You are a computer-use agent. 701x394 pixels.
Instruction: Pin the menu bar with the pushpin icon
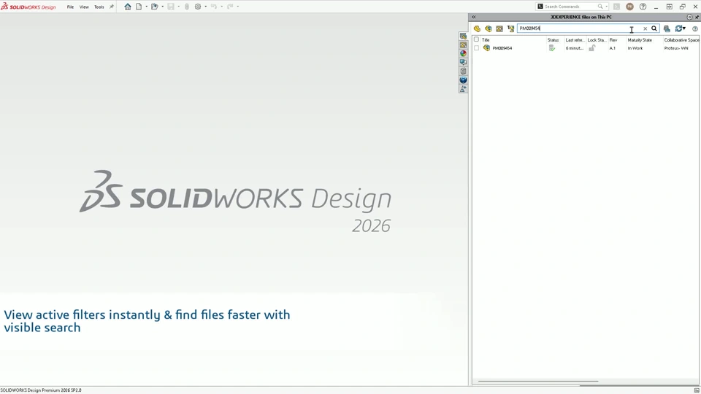pos(111,7)
